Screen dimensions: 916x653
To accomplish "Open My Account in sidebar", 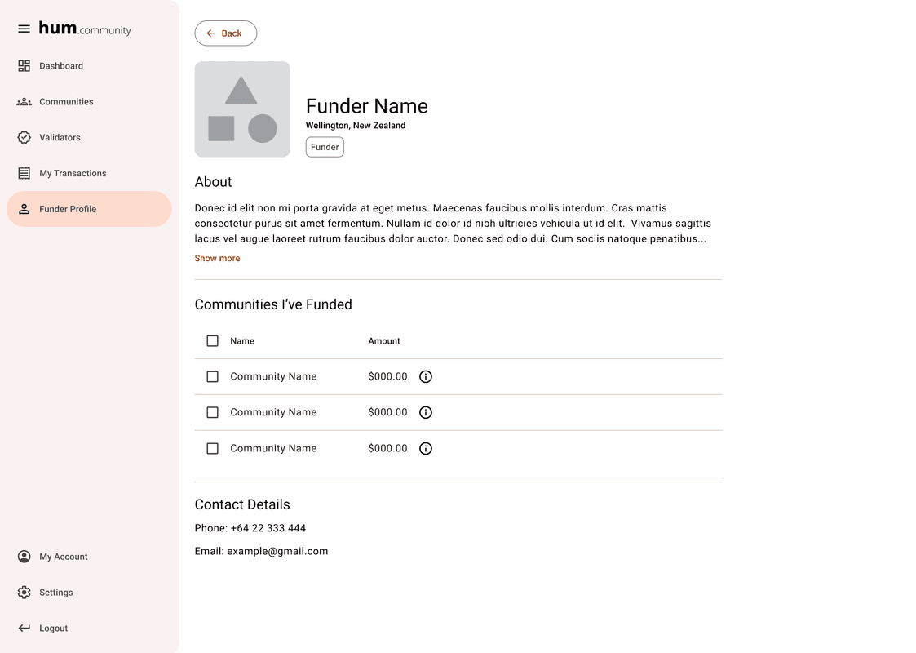I will [x=89, y=557].
